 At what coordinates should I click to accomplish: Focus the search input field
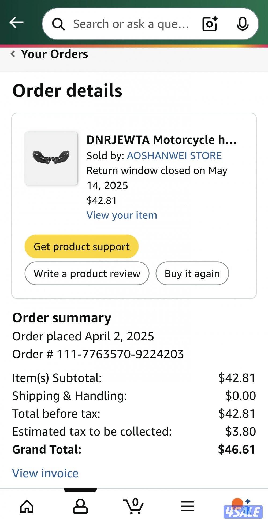point(131,24)
